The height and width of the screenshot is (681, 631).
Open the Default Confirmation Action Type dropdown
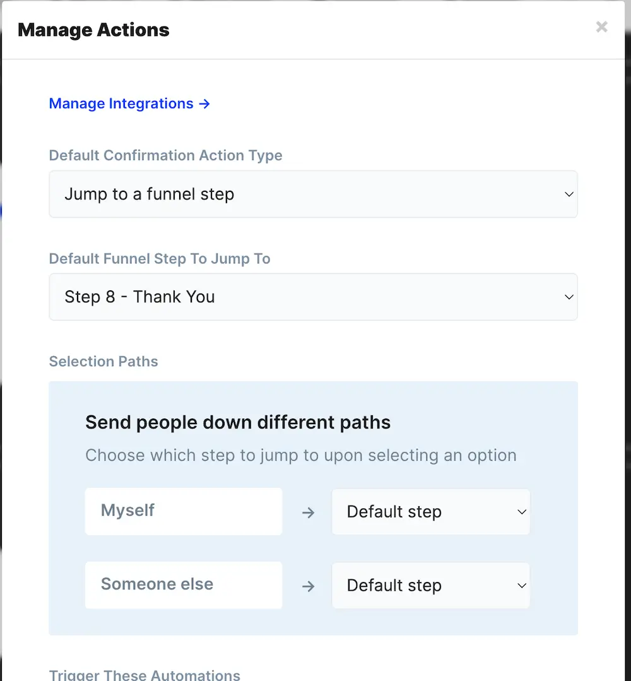pos(314,194)
